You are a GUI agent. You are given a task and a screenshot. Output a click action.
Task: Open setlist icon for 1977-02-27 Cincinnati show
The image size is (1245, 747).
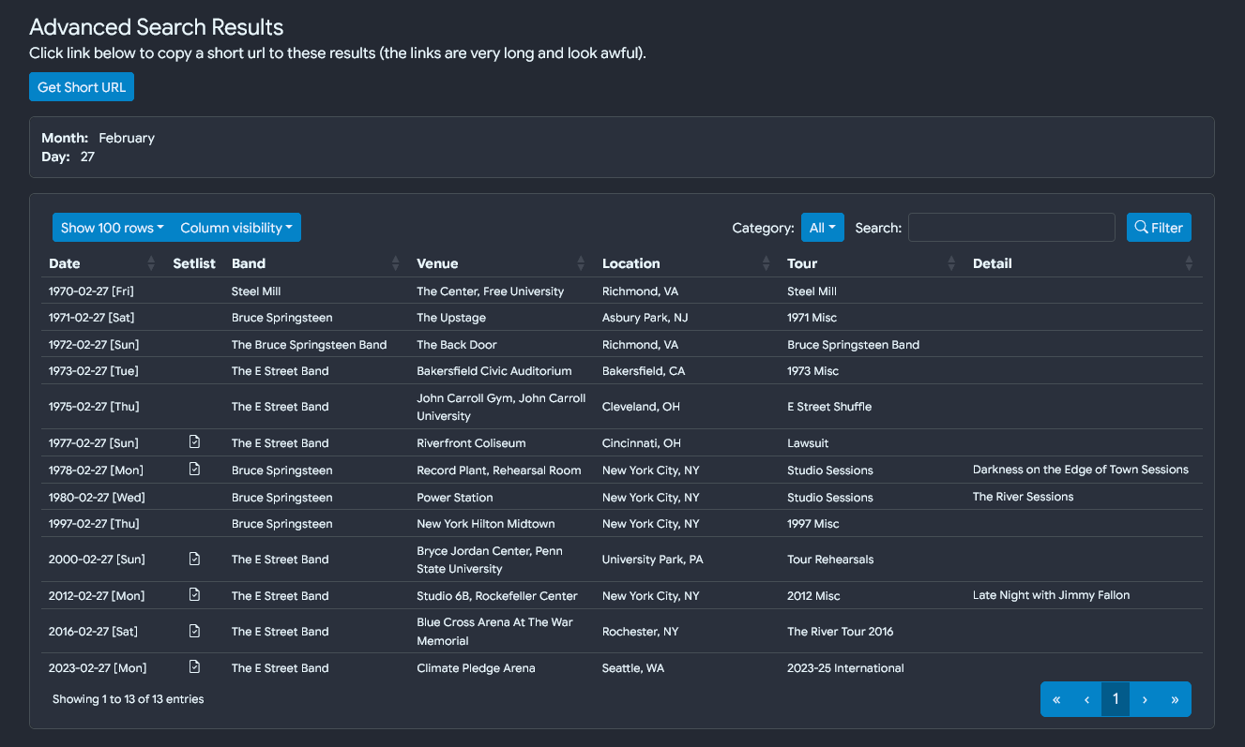[194, 442]
